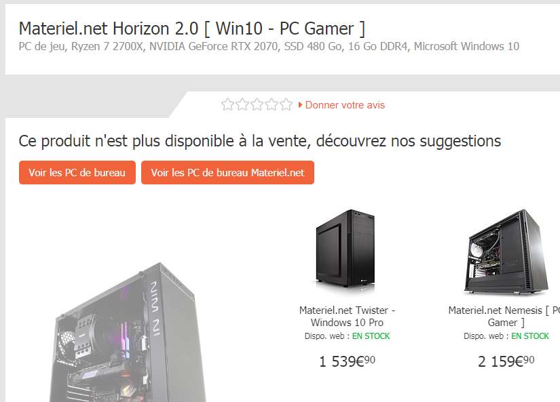Click the first rating star

(227, 104)
